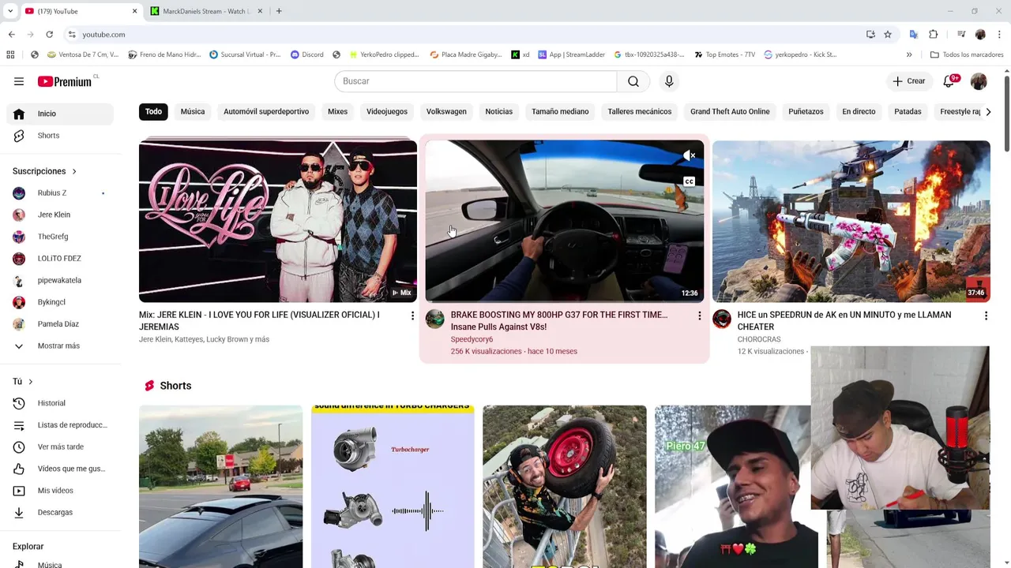Open the Jere Klein subscription
Viewport: 1011px width, 568px height.
(60, 215)
